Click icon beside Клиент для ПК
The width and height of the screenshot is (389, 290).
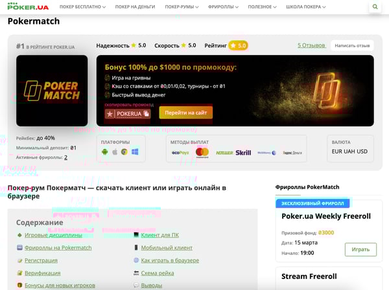click(x=136, y=235)
